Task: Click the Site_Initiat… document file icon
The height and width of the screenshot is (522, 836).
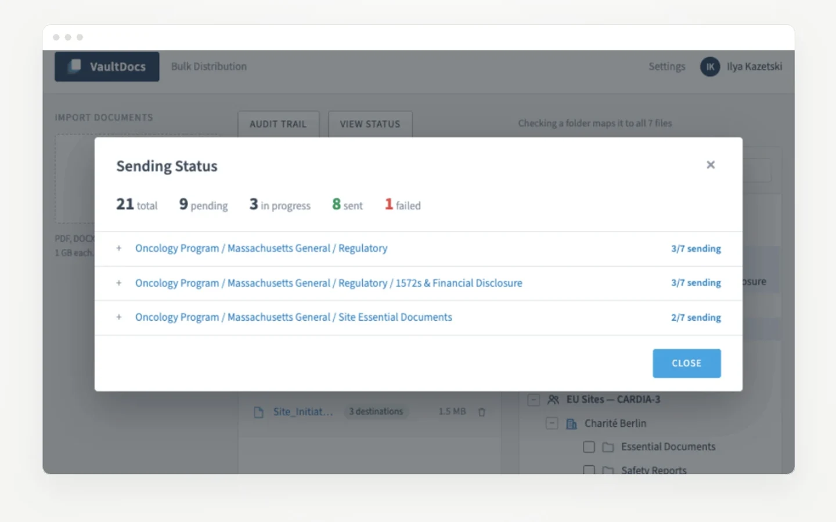Action: pos(259,412)
